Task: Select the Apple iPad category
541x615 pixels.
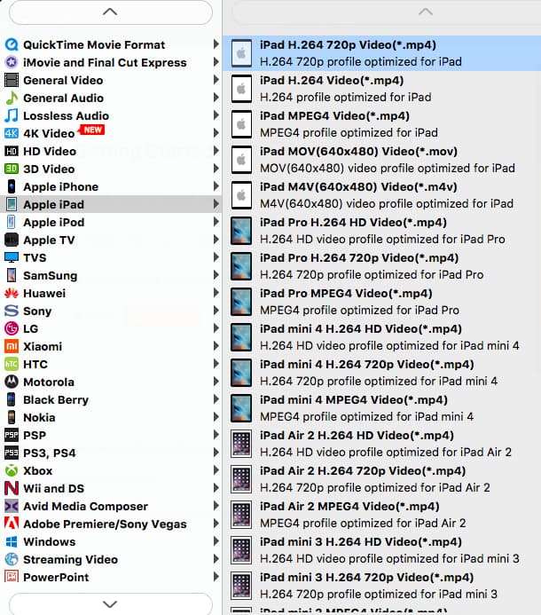Action: (111, 204)
